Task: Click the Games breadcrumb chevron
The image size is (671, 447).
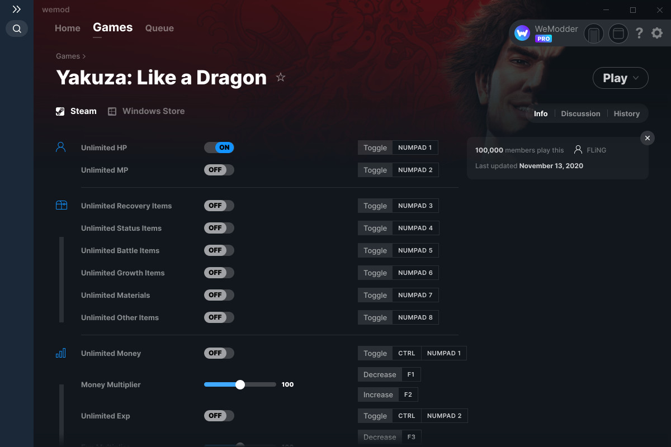Action: [x=84, y=56]
